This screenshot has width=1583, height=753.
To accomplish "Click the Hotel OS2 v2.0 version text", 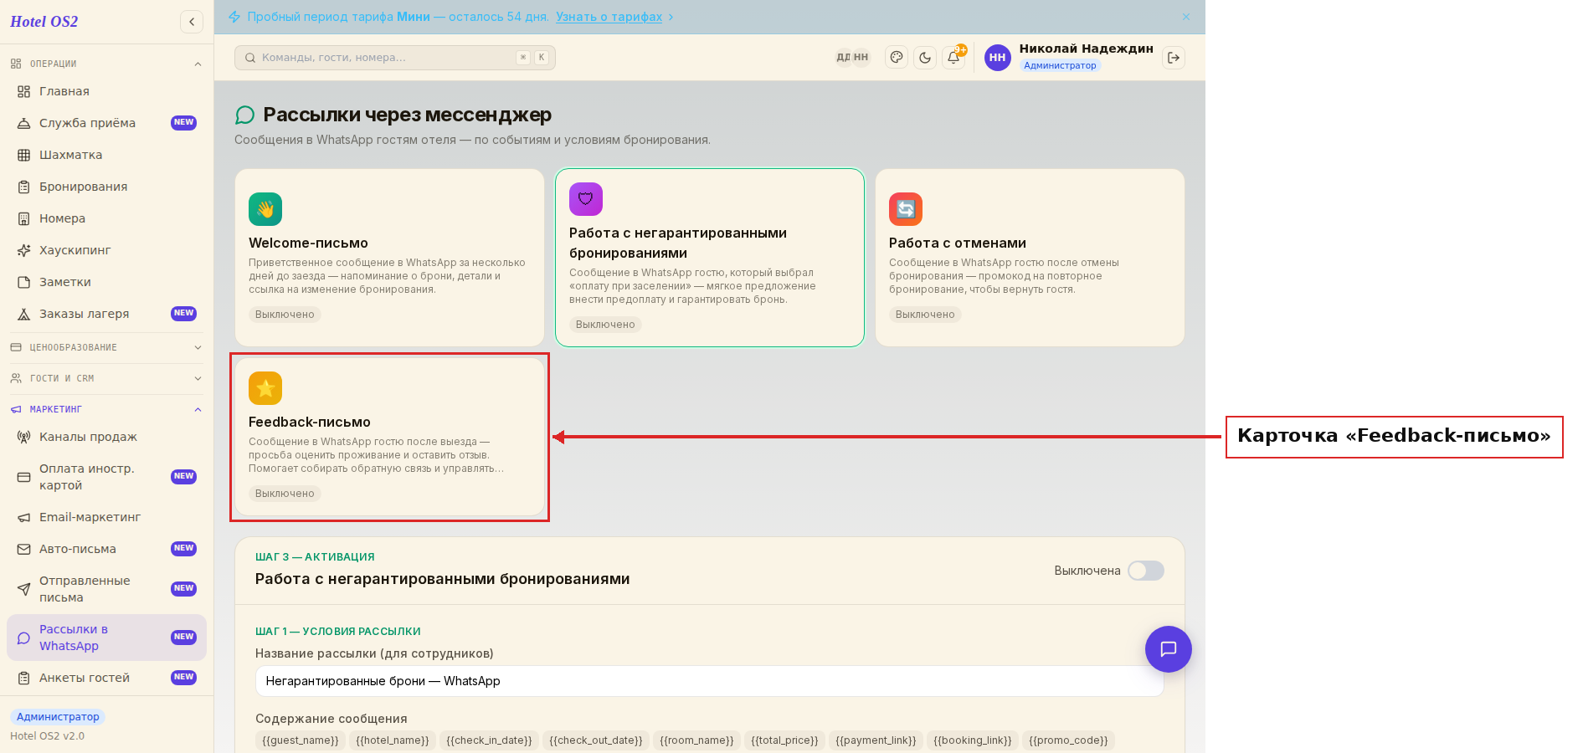I will [x=47, y=736].
